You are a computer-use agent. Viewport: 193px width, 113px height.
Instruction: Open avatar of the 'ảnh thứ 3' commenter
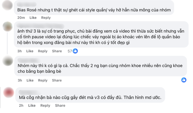[x=8, y=26]
